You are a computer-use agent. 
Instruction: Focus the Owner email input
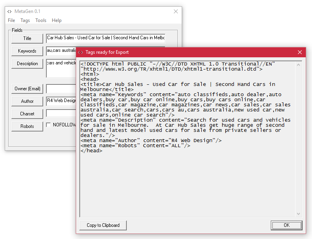pos(61,89)
